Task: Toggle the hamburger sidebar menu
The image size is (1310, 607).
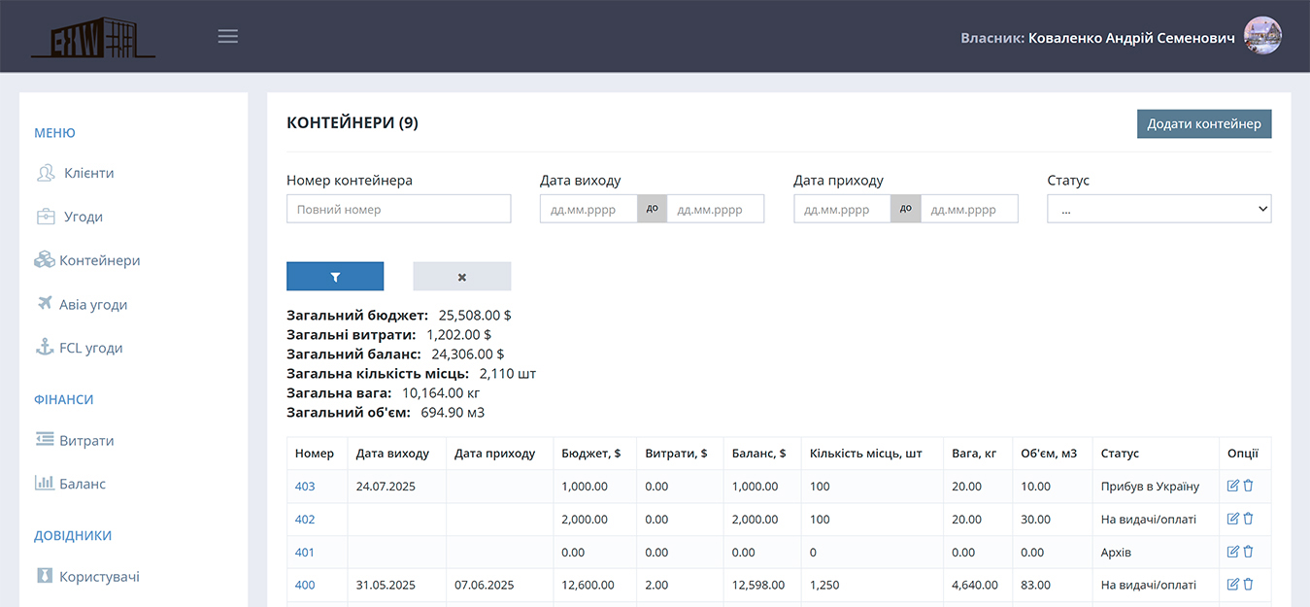Action: point(228,37)
